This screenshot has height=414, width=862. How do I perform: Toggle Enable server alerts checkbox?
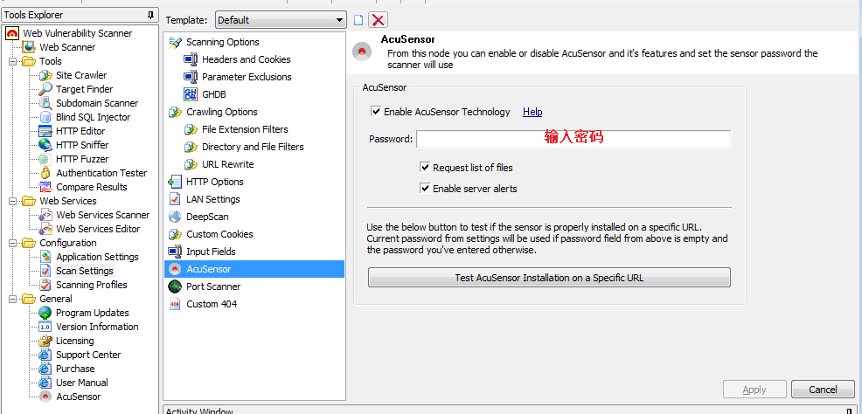[x=425, y=189]
